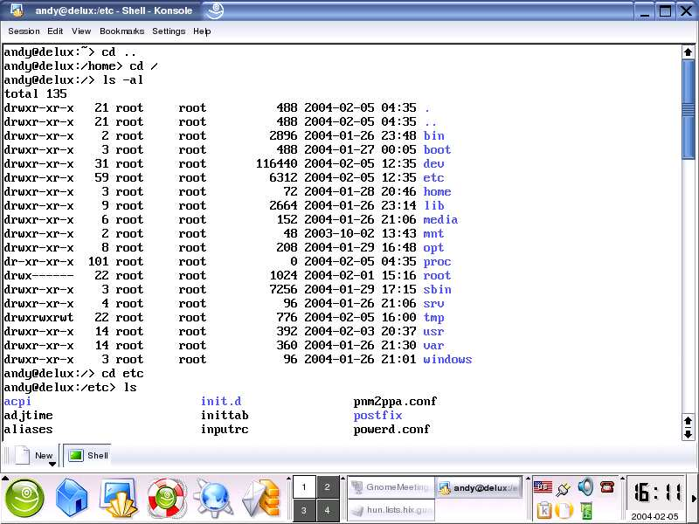Switch to GnomeMeeting taskbar entry
Screen dimensions: 699x524
click(390, 487)
